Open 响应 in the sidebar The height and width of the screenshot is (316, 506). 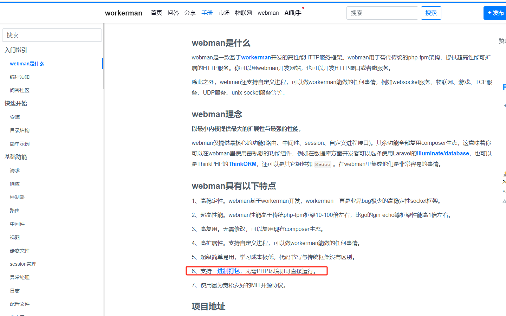click(15, 184)
